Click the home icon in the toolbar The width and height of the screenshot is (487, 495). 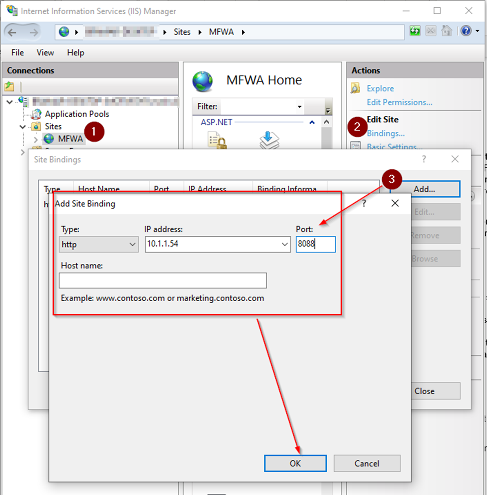tap(446, 31)
